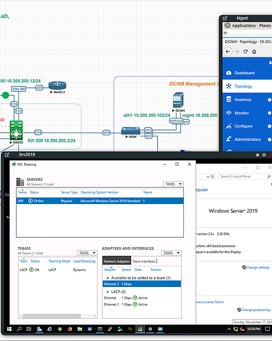Select the MSW switch node

131,130
